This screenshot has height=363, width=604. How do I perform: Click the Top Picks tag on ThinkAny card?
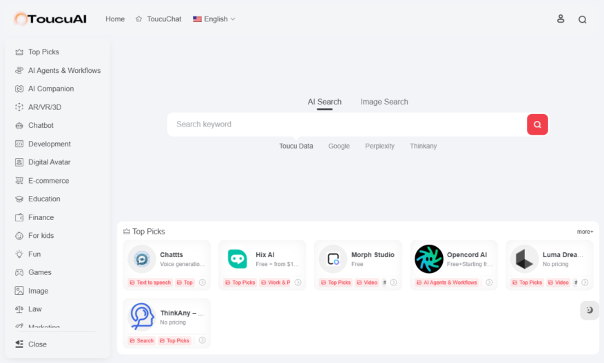174,341
